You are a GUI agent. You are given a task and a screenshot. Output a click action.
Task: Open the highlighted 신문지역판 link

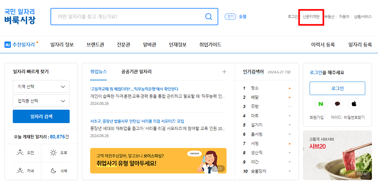click(311, 16)
